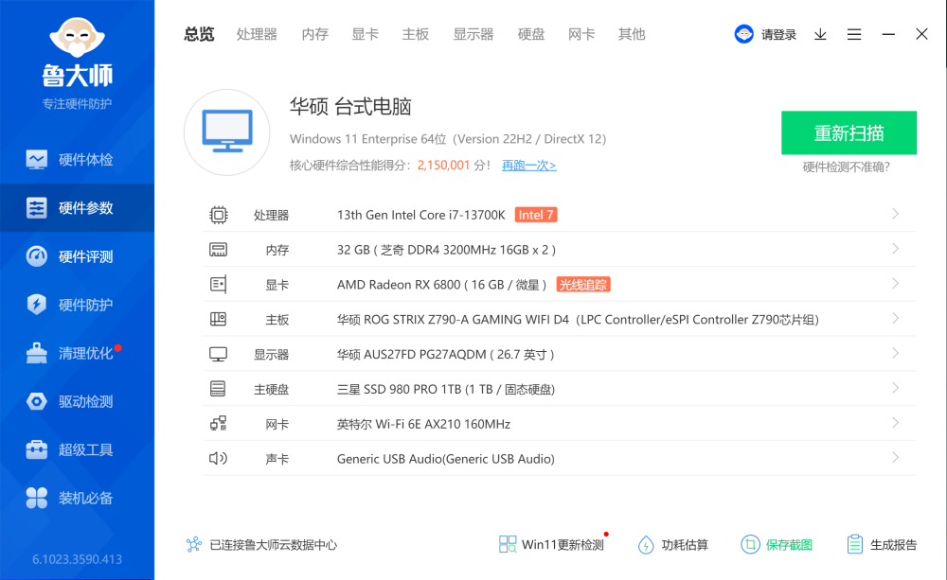Screen dimensions: 947x580
Task: Switch to the 其他 tab
Action: click(632, 34)
